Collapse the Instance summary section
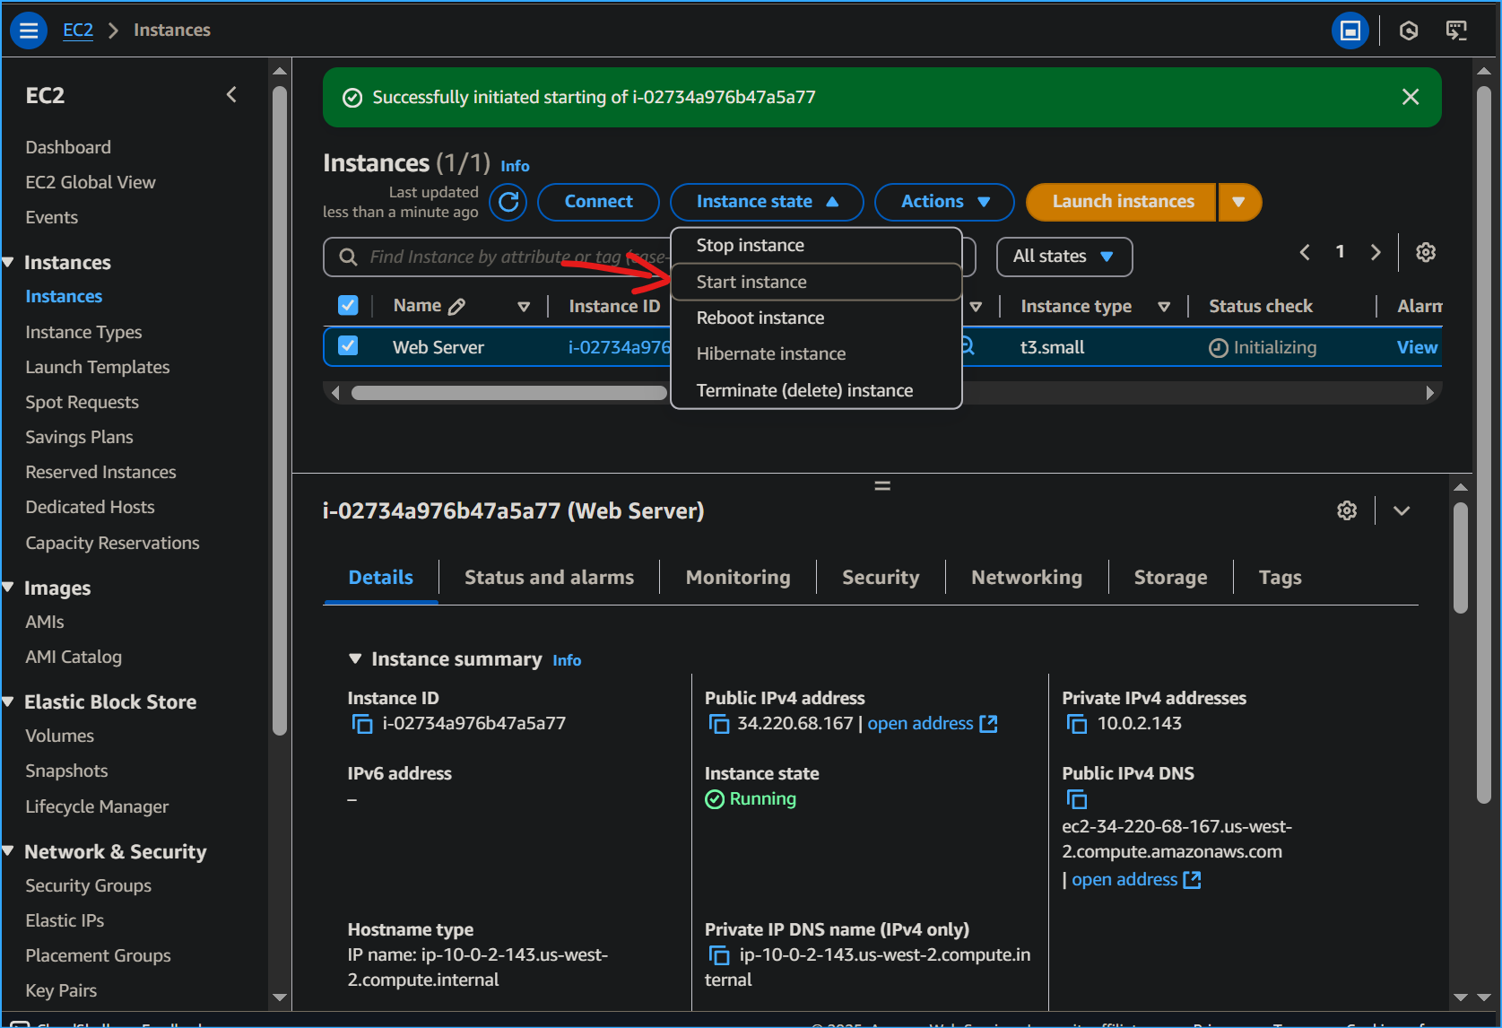This screenshot has width=1502, height=1028. coord(355,659)
